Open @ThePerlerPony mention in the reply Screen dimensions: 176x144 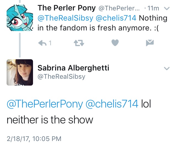point(44,104)
